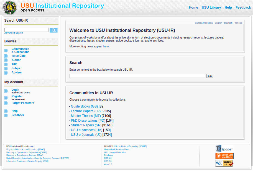The width and height of the screenshot is (253, 171).
Task: Browse by Title
Action: [14, 64]
